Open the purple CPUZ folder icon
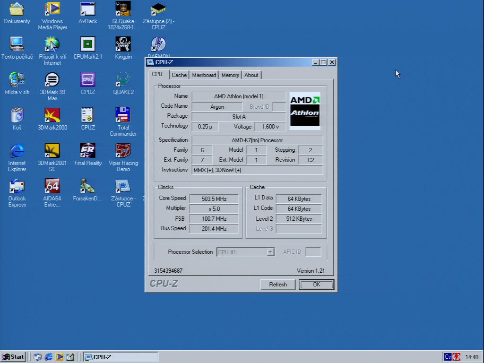This screenshot has width=484, height=363. (x=87, y=79)
